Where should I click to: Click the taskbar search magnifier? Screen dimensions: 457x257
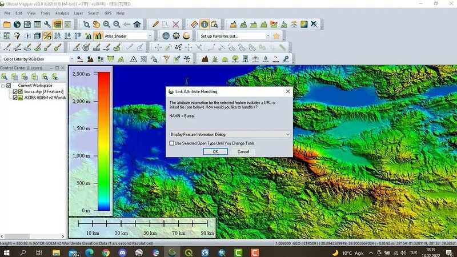coord(23,252)
